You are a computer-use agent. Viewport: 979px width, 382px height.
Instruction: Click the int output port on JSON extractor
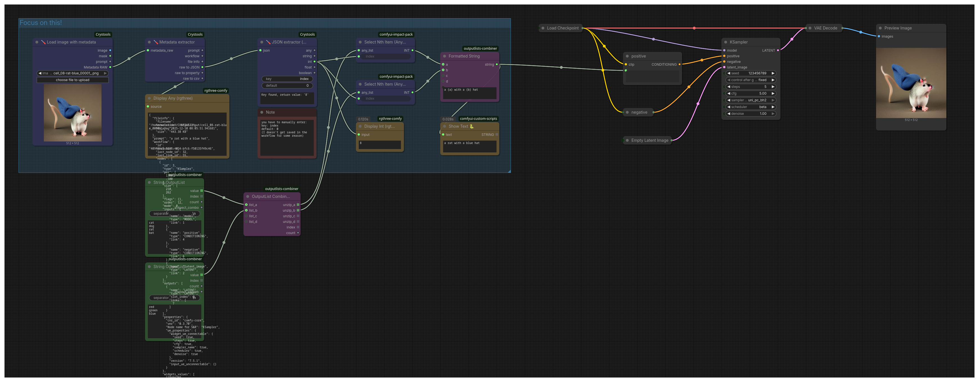point(314,61)
